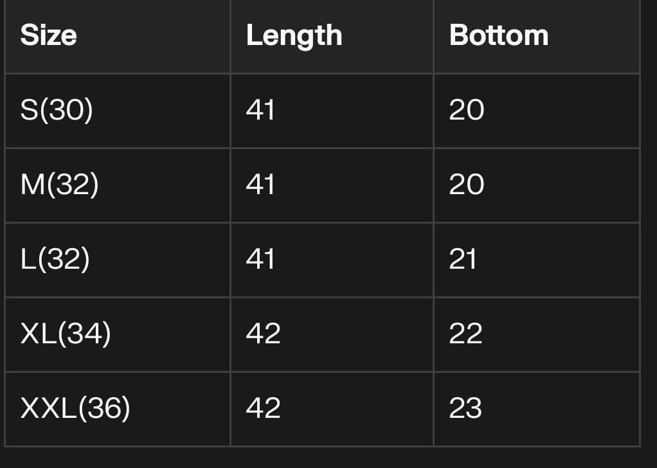Click Length value 41 in S(30) row
Image resolution: width=657 pixels, height=468 pixels.
tap(260, 110)
